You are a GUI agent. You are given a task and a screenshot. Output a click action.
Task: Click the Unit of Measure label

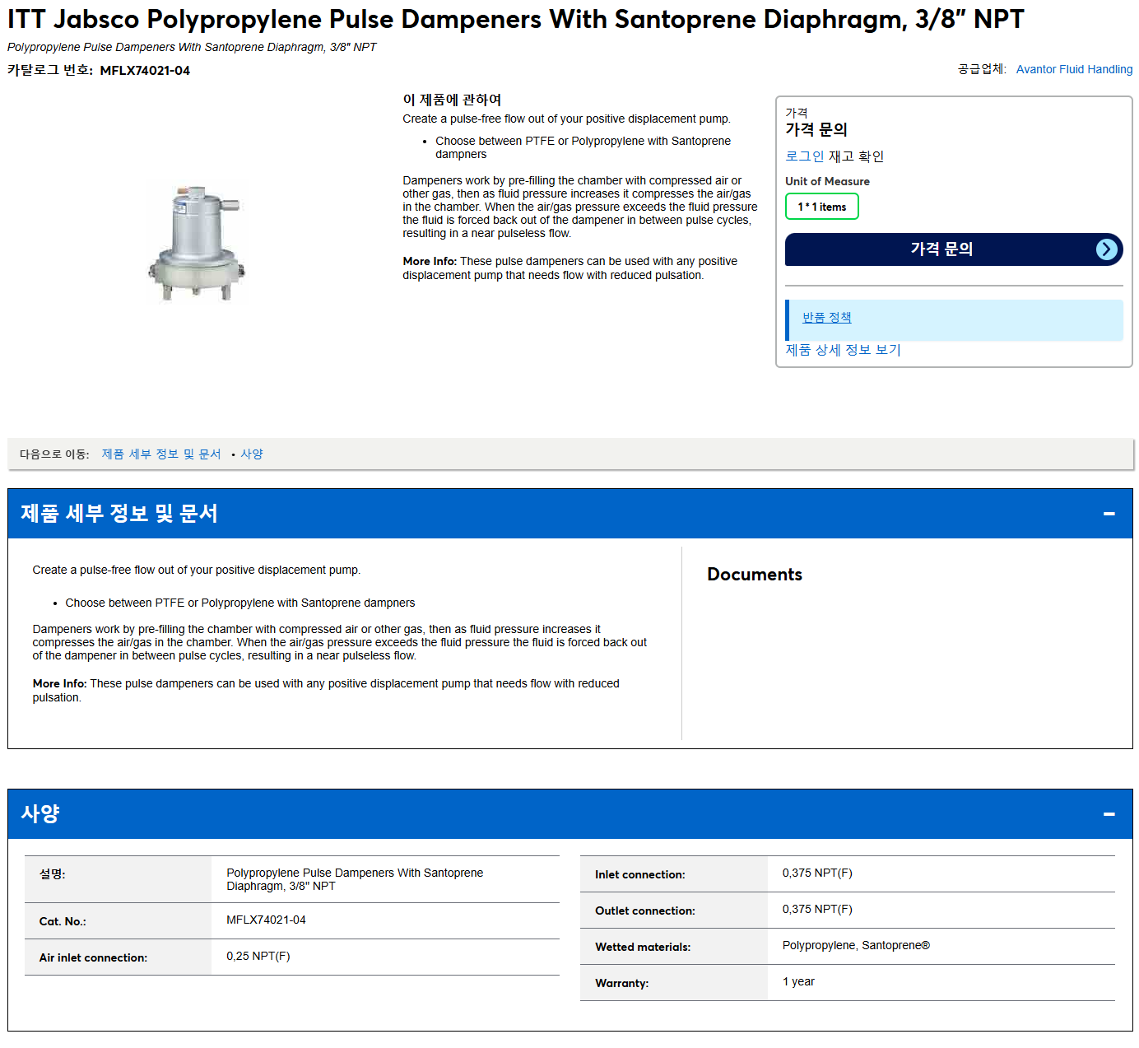pos(827,181)
